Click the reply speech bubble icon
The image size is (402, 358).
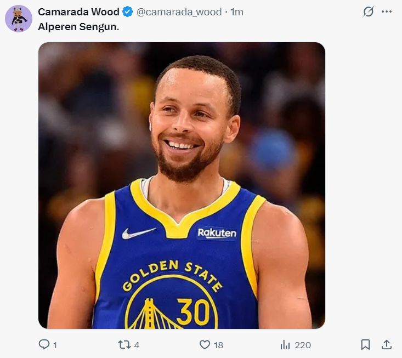[x=44, y=344]
